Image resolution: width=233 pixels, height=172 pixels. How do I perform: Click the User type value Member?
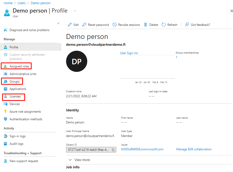(127, 136)
